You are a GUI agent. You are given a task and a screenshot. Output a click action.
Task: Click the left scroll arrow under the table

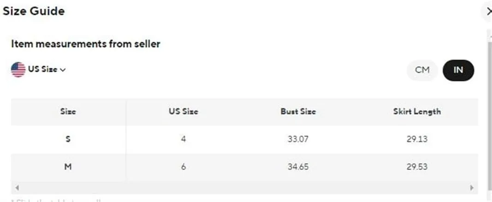17,188
